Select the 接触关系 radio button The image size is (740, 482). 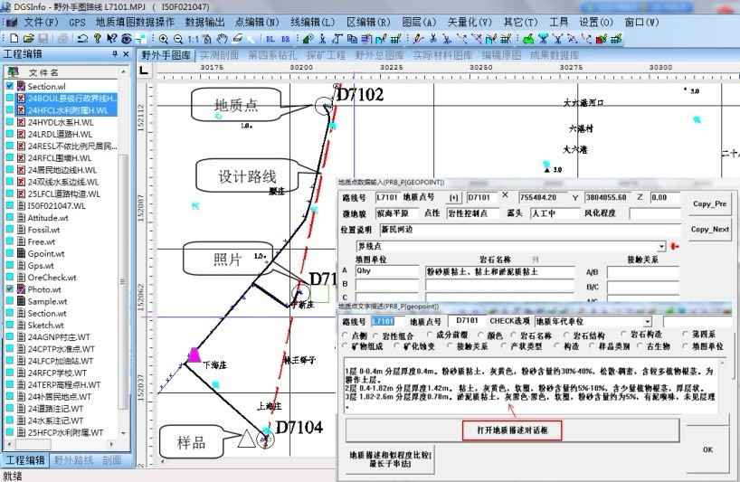click(450, 346)
